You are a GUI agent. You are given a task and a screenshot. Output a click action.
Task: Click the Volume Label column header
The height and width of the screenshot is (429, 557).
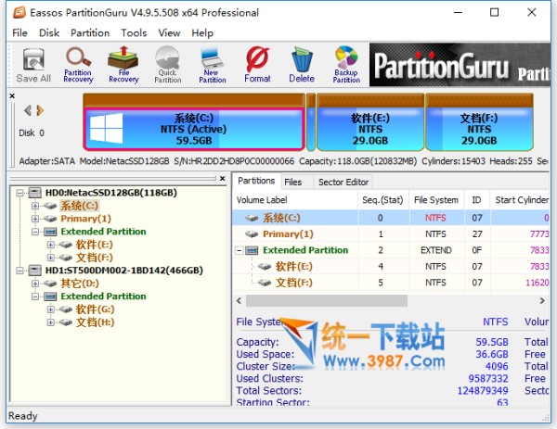click(295, 200)
